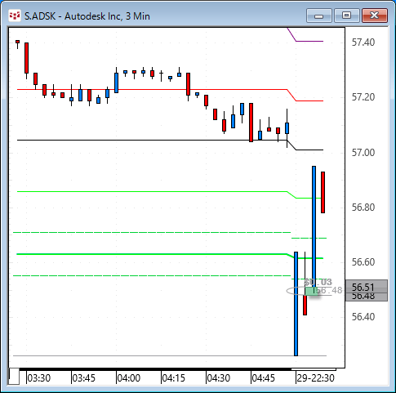The height and width of the screenshot is (393, 396).
Task: Click the 57.40 price scale label
Action: point(363,42)
